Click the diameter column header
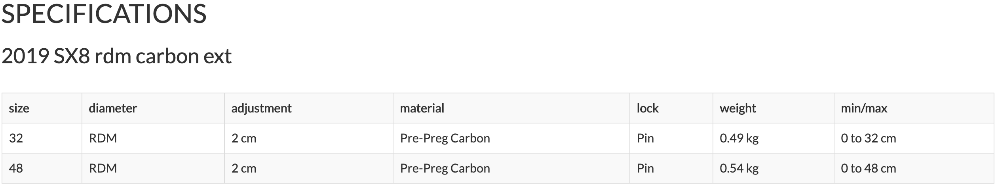The image size is (996, 186). coord(113,108)
